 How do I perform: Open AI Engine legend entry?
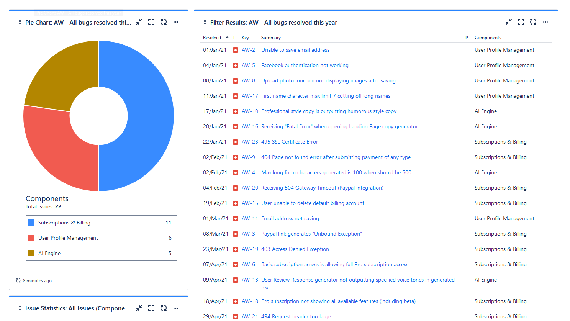tap(49, 253)
